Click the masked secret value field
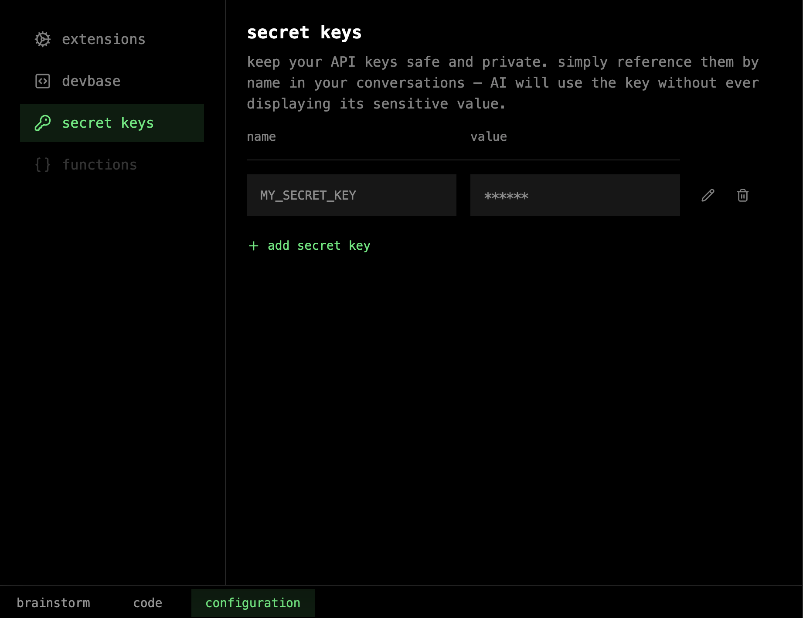 [575, 195]
